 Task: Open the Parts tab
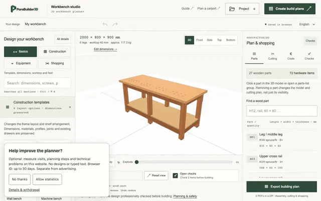pos(254,56)
